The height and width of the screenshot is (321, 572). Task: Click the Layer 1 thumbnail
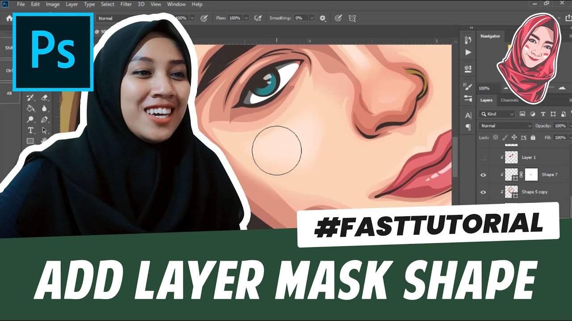point(512,157)
